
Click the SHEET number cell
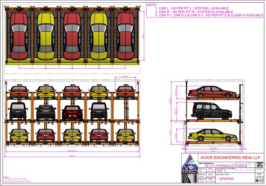(x=259, y=175)
